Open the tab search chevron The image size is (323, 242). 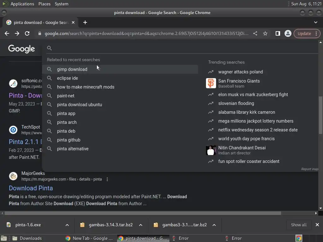pos(315,22)
